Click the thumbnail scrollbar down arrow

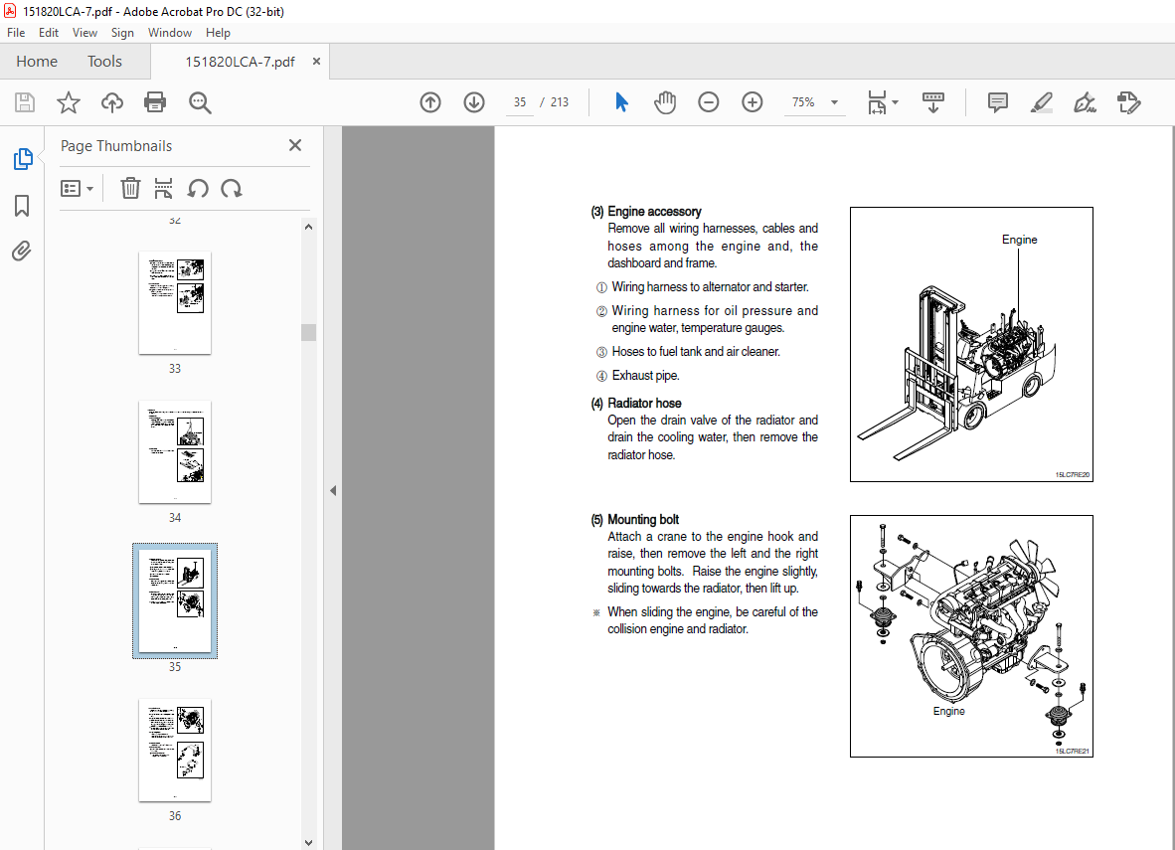(x=309, y=842)
